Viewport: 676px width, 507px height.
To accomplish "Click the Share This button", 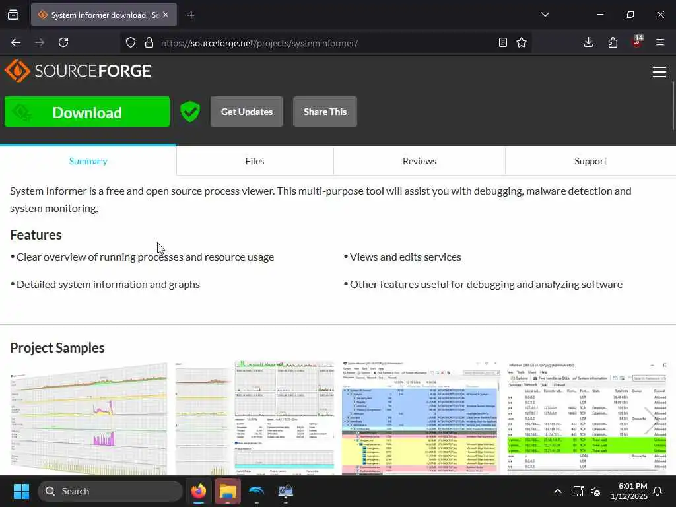I will tap(325, 112).
